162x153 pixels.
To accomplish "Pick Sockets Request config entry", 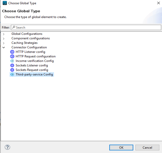I will pos(32,70).
